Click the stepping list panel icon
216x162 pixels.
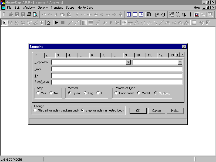(x=172, y=15)
